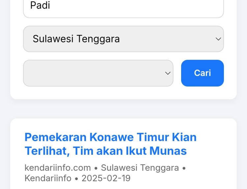Screen dimensions: 247x189
Task: Click the chevron arrow of the empty dropdown
Action: pos(168,73)
